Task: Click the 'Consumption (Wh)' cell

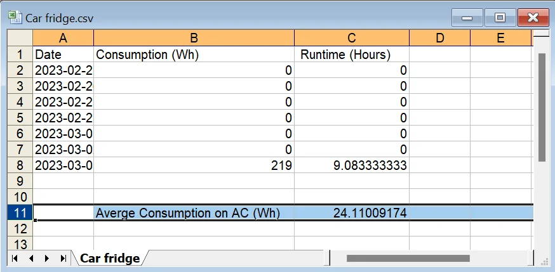Action: coord(194,55)
